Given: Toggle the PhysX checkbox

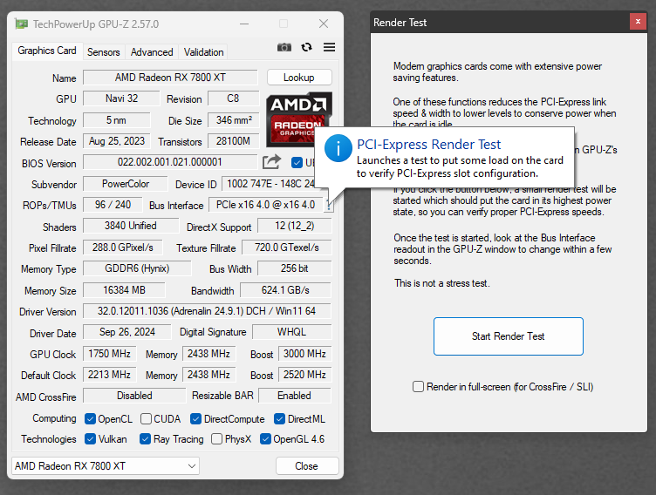Looking at the screenshot, I should tap(216, 438).
